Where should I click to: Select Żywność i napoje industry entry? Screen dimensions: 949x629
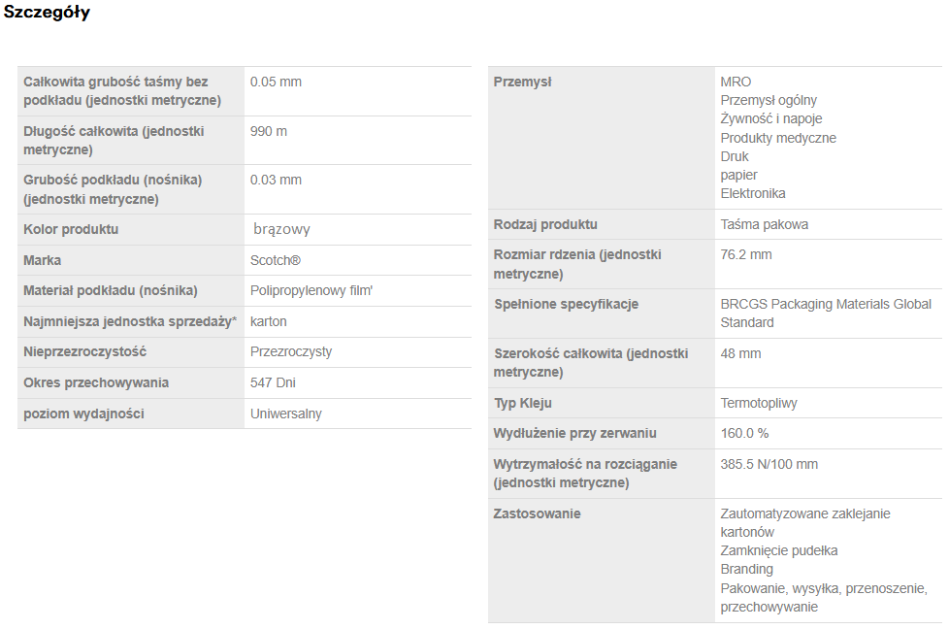point(771,118)
